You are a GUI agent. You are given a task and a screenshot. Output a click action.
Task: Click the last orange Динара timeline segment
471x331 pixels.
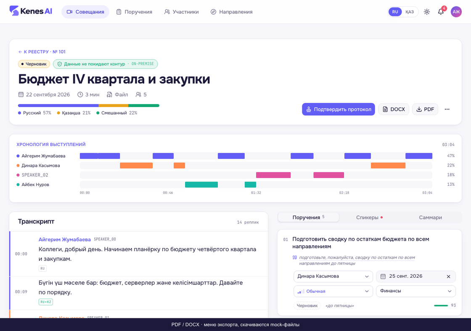click(x=388, y=165)
